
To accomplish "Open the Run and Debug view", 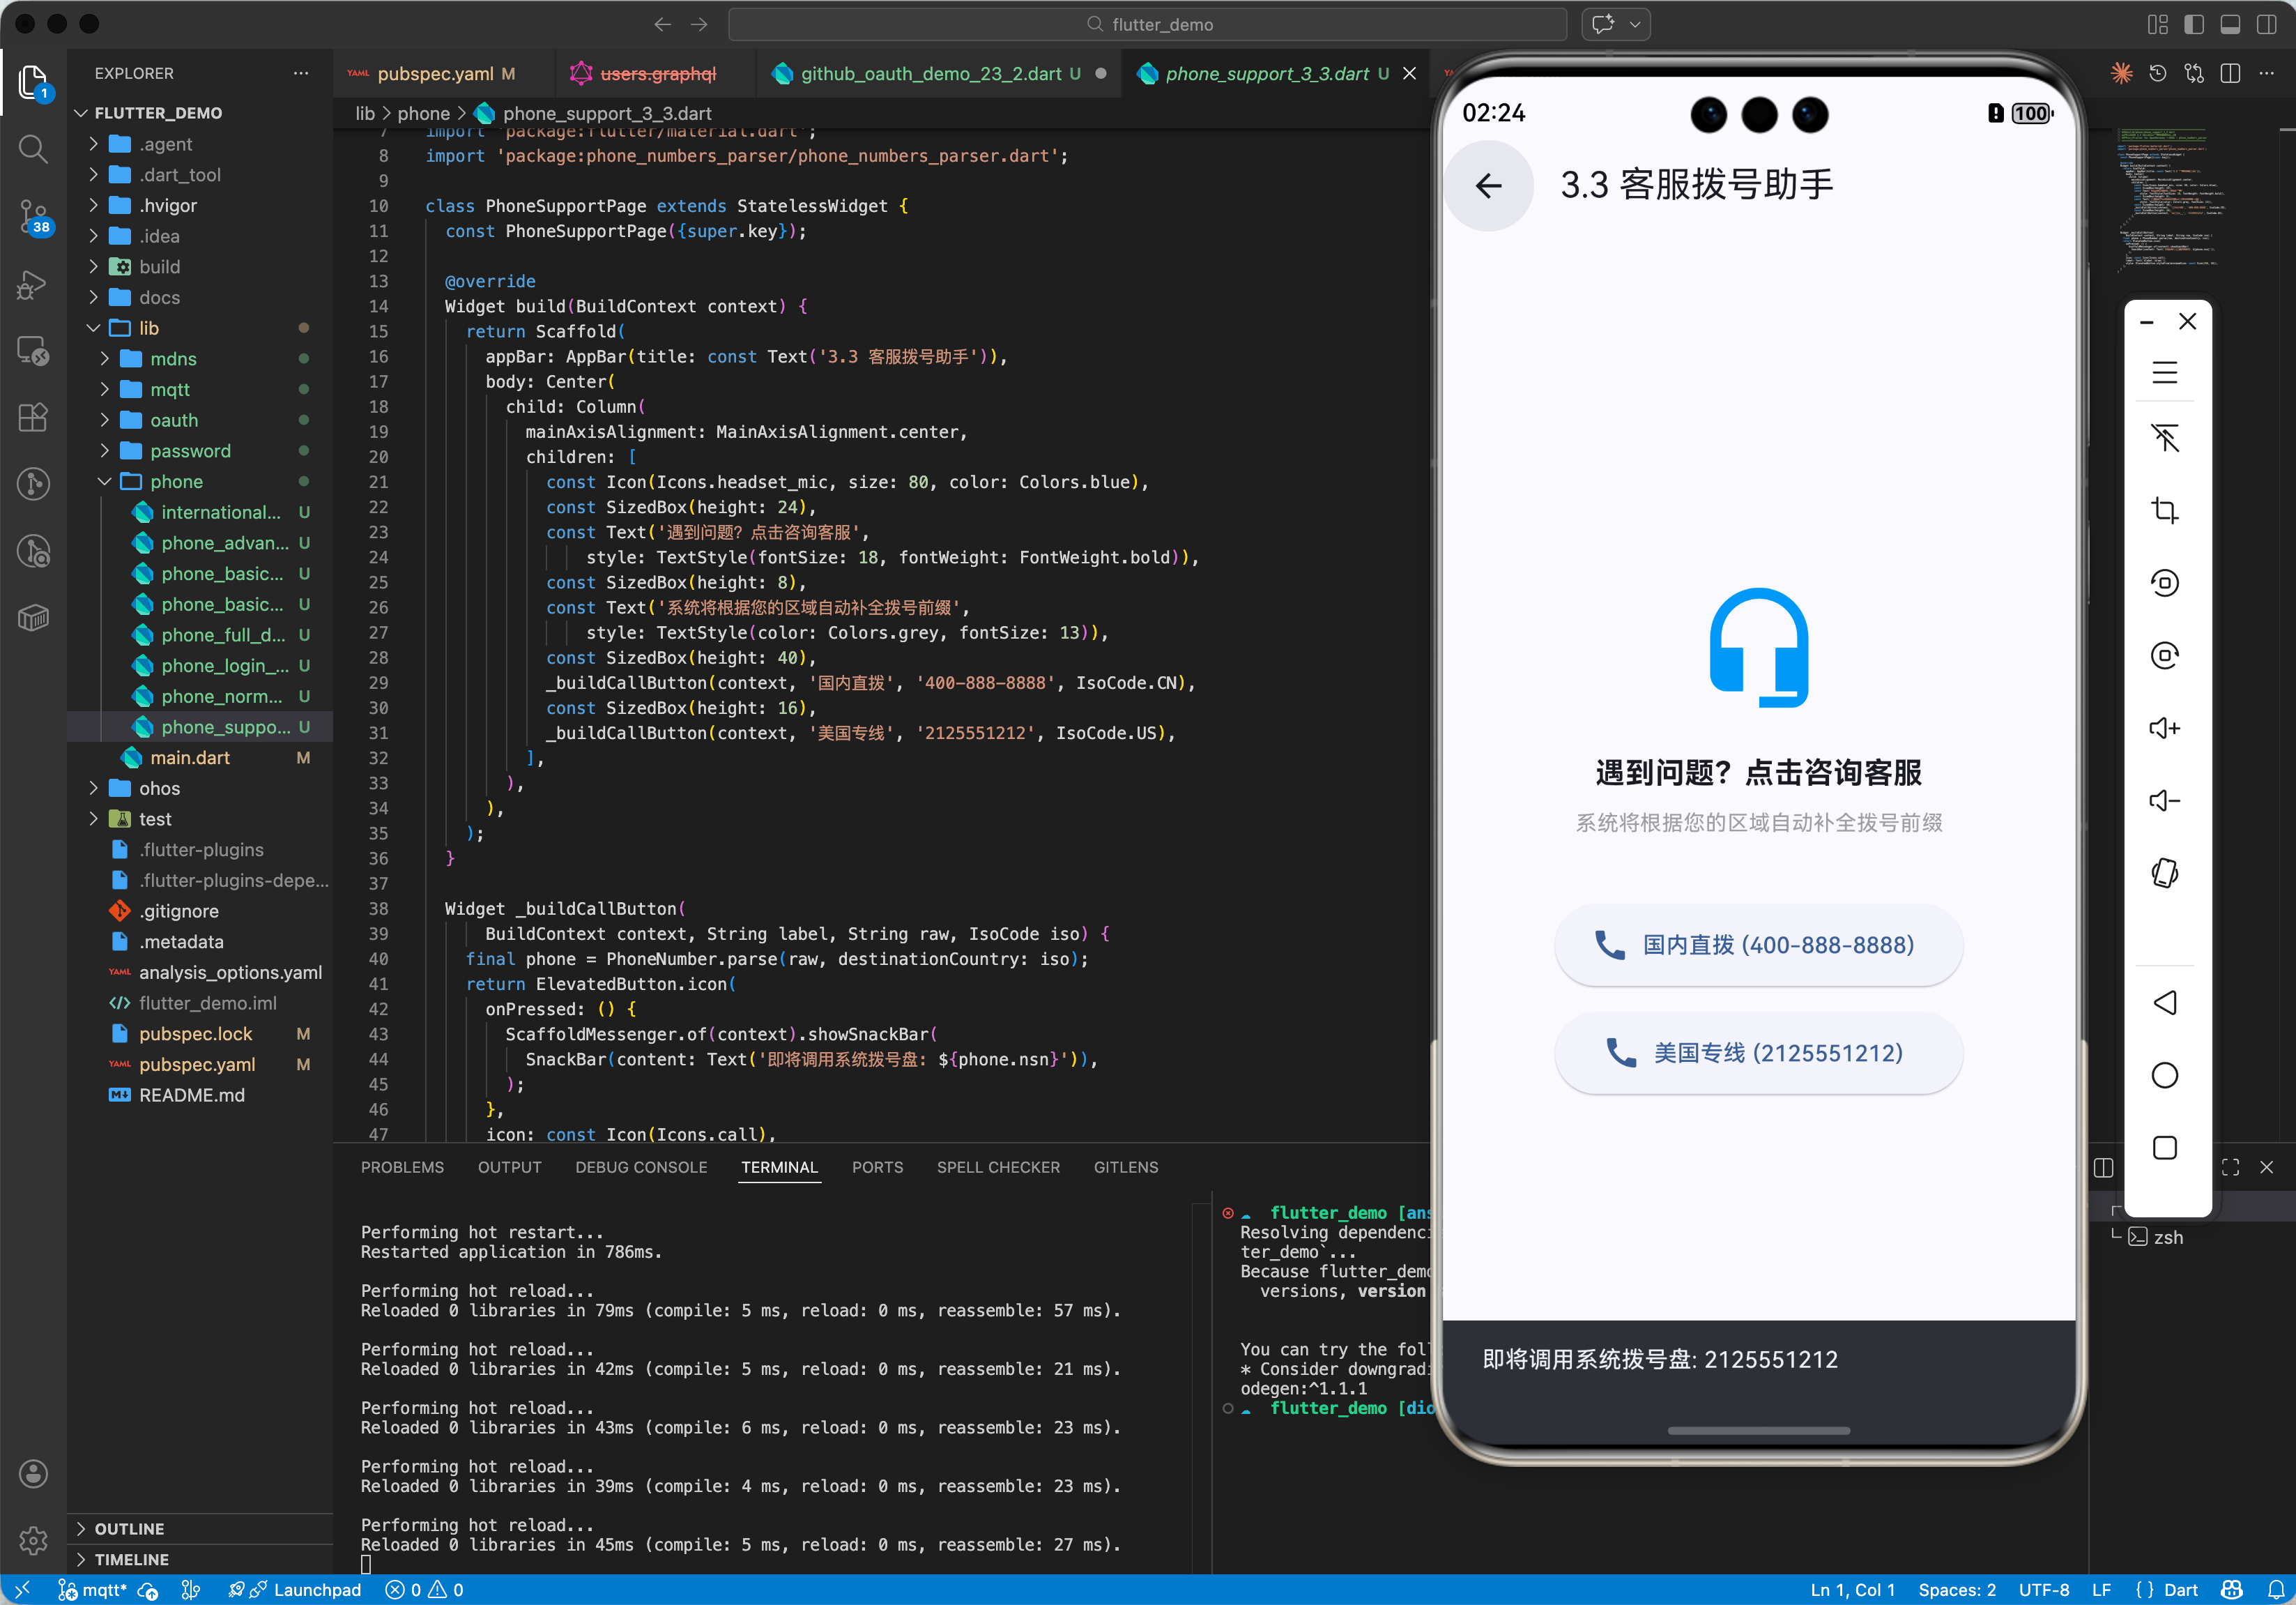I will pos(33,285).
